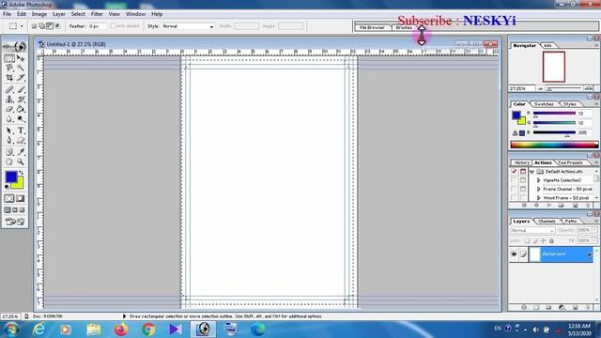Viewport: 601px width, 338px height.
Task: Add adjustment layer icon in Layers panel
Action: pos(562,307)
